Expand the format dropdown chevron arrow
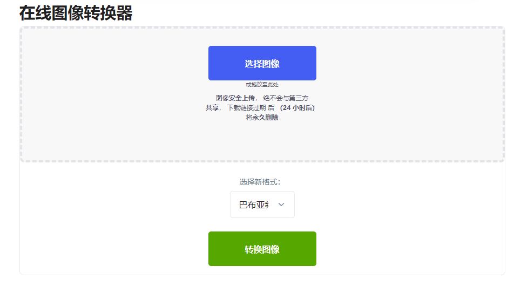521x293 pixels. pyautogui.click(x=281, y=205)
